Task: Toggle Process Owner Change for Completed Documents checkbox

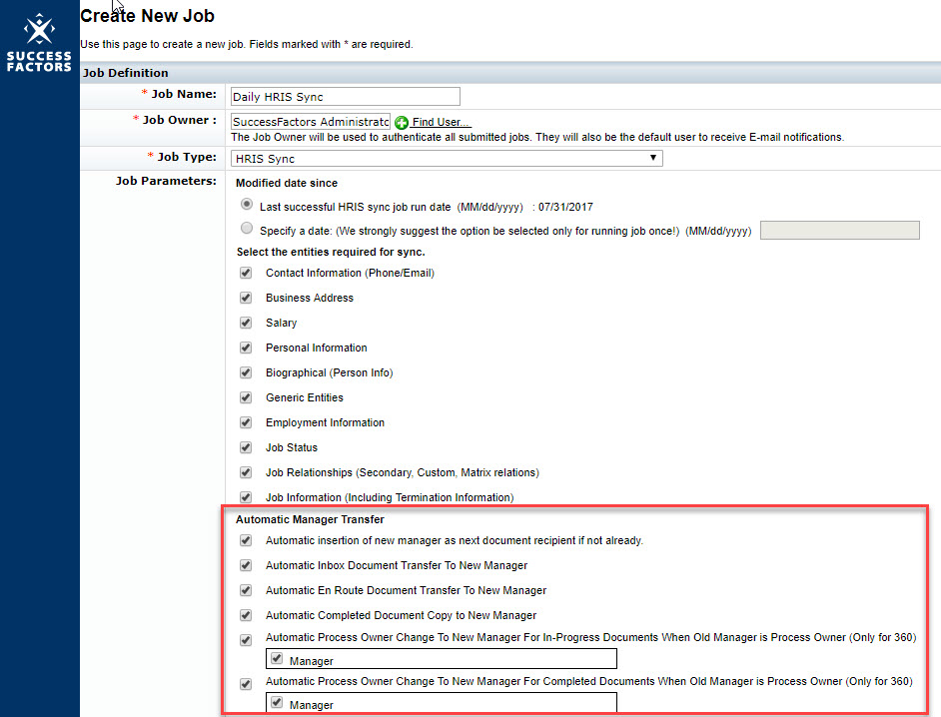Action: point(246,684)
